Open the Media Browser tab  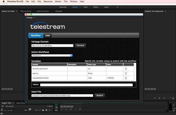click(21, 103)
